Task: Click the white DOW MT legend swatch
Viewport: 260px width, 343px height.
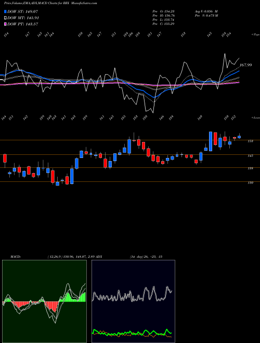Action: pos(5,18)
